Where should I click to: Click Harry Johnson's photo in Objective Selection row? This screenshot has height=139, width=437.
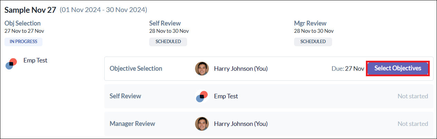[202, 69]
